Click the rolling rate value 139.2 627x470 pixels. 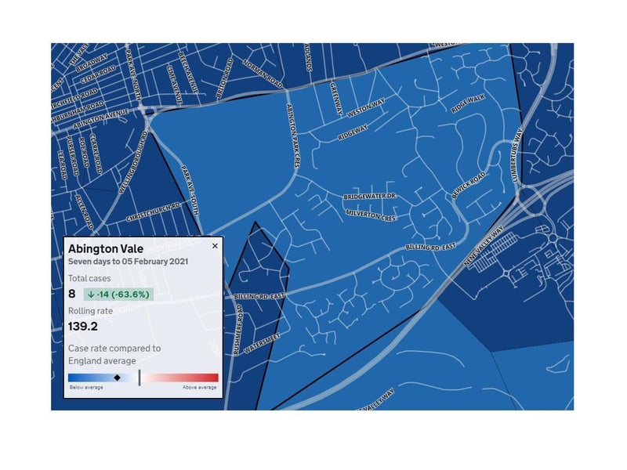(83, 327)
